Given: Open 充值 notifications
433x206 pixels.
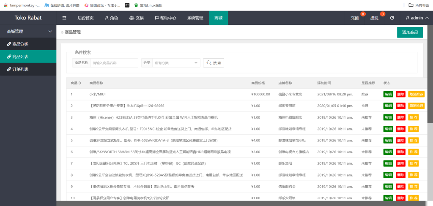Looking at the screenshot, I should coord(355,18).
